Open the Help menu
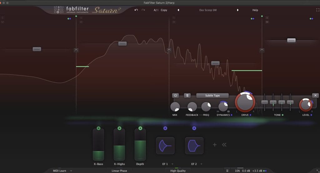The height and width of the screenshot is (173, 320). pyautogui.click(x=255, y=10)
